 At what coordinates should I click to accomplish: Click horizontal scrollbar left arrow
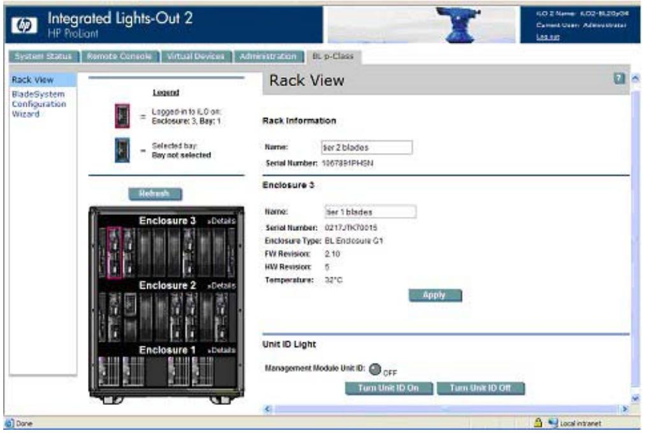pyautogui.click(x=268, y=409)
